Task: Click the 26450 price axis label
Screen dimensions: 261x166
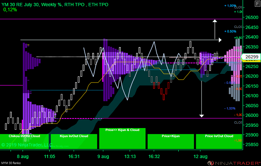Action: (x=252, y=27)
